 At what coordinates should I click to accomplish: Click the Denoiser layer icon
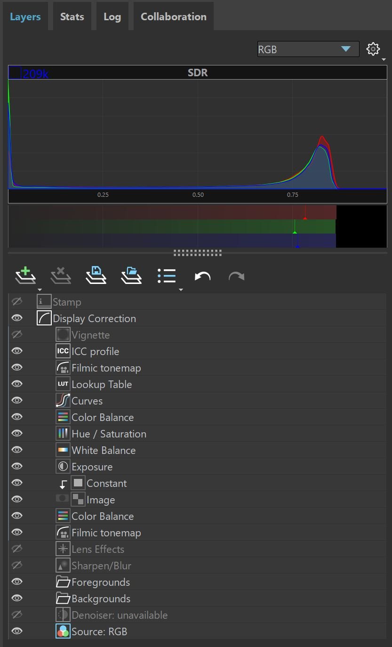coord(63,615)
